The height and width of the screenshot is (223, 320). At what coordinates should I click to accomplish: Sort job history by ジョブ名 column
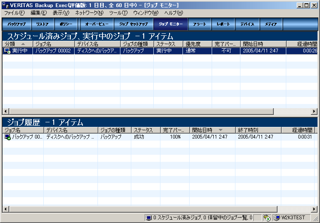coord(23,130)
